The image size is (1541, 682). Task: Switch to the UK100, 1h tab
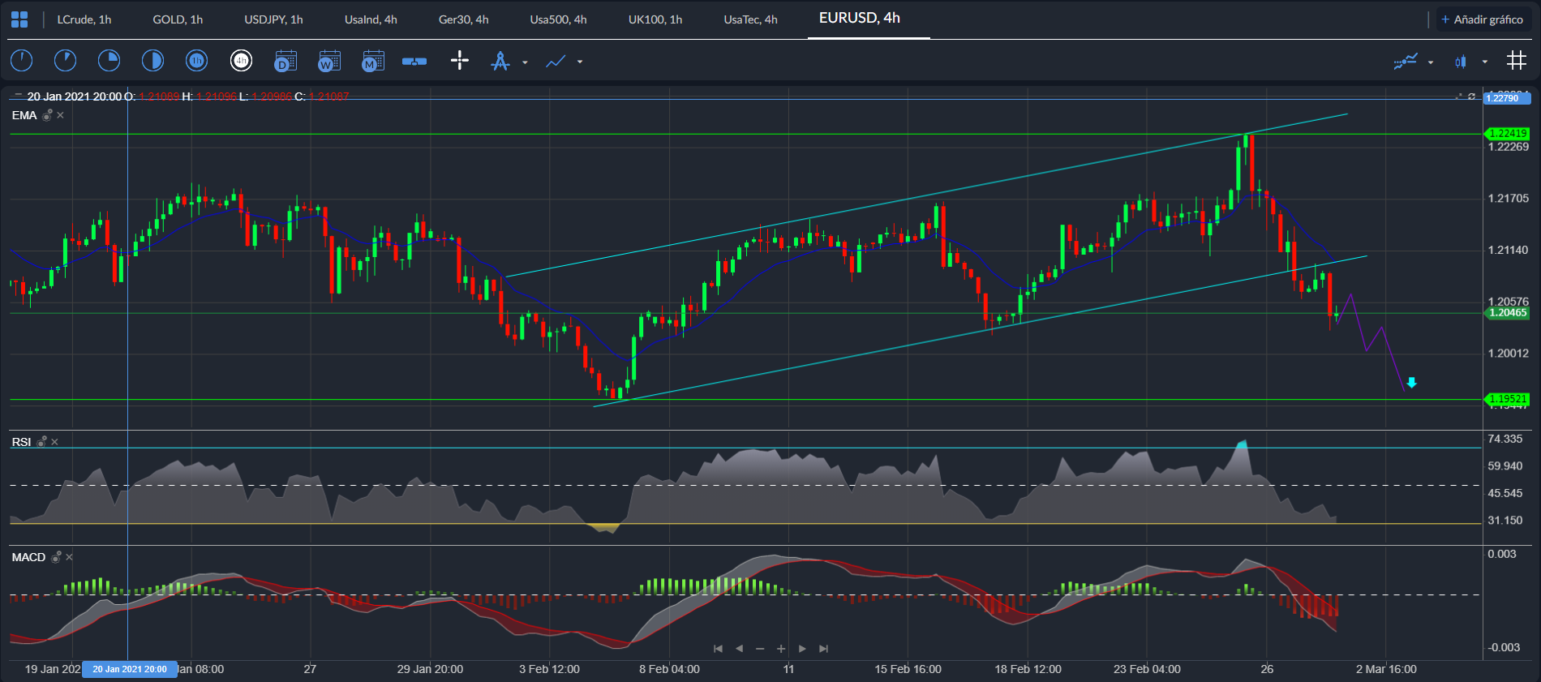655,19
